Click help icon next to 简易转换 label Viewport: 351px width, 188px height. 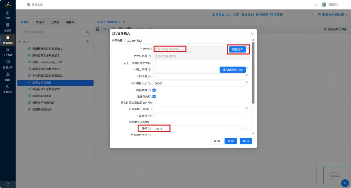pos(149,90)
